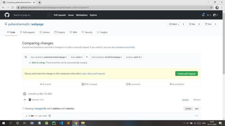
Task: Click the compare branches icon
Action: click(26, 57)
